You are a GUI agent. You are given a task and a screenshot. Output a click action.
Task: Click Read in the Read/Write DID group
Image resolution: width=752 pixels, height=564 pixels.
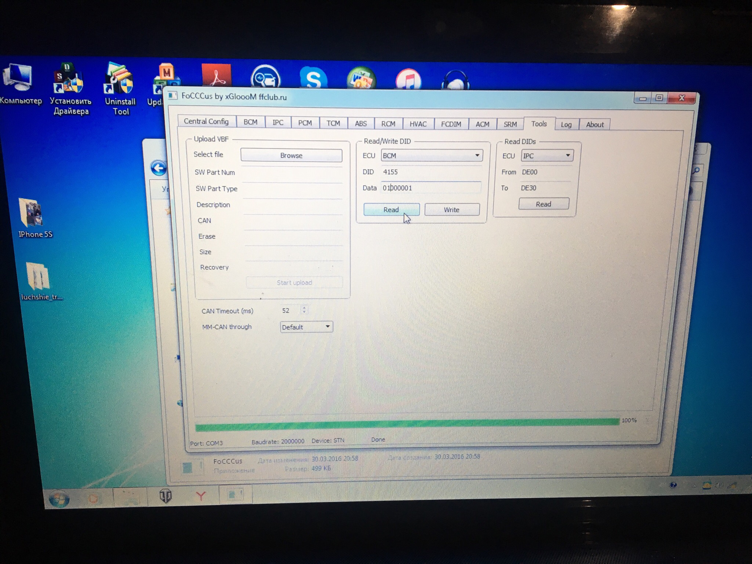(391, 210)
